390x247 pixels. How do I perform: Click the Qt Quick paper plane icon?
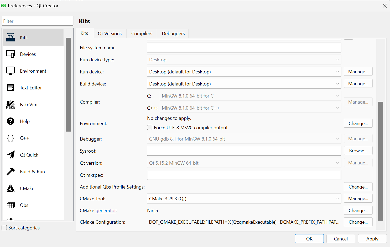[11, 155]
